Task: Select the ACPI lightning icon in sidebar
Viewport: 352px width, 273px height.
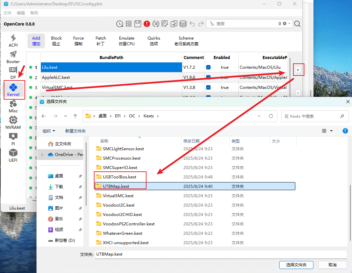Action: (x=13, y=41)
